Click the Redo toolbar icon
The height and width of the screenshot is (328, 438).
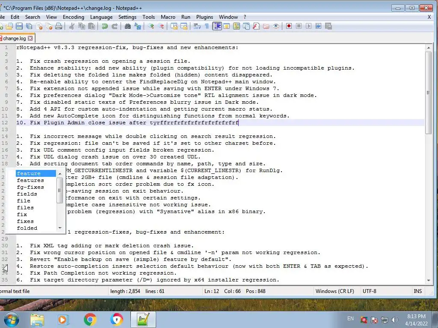tap(115, 26)
